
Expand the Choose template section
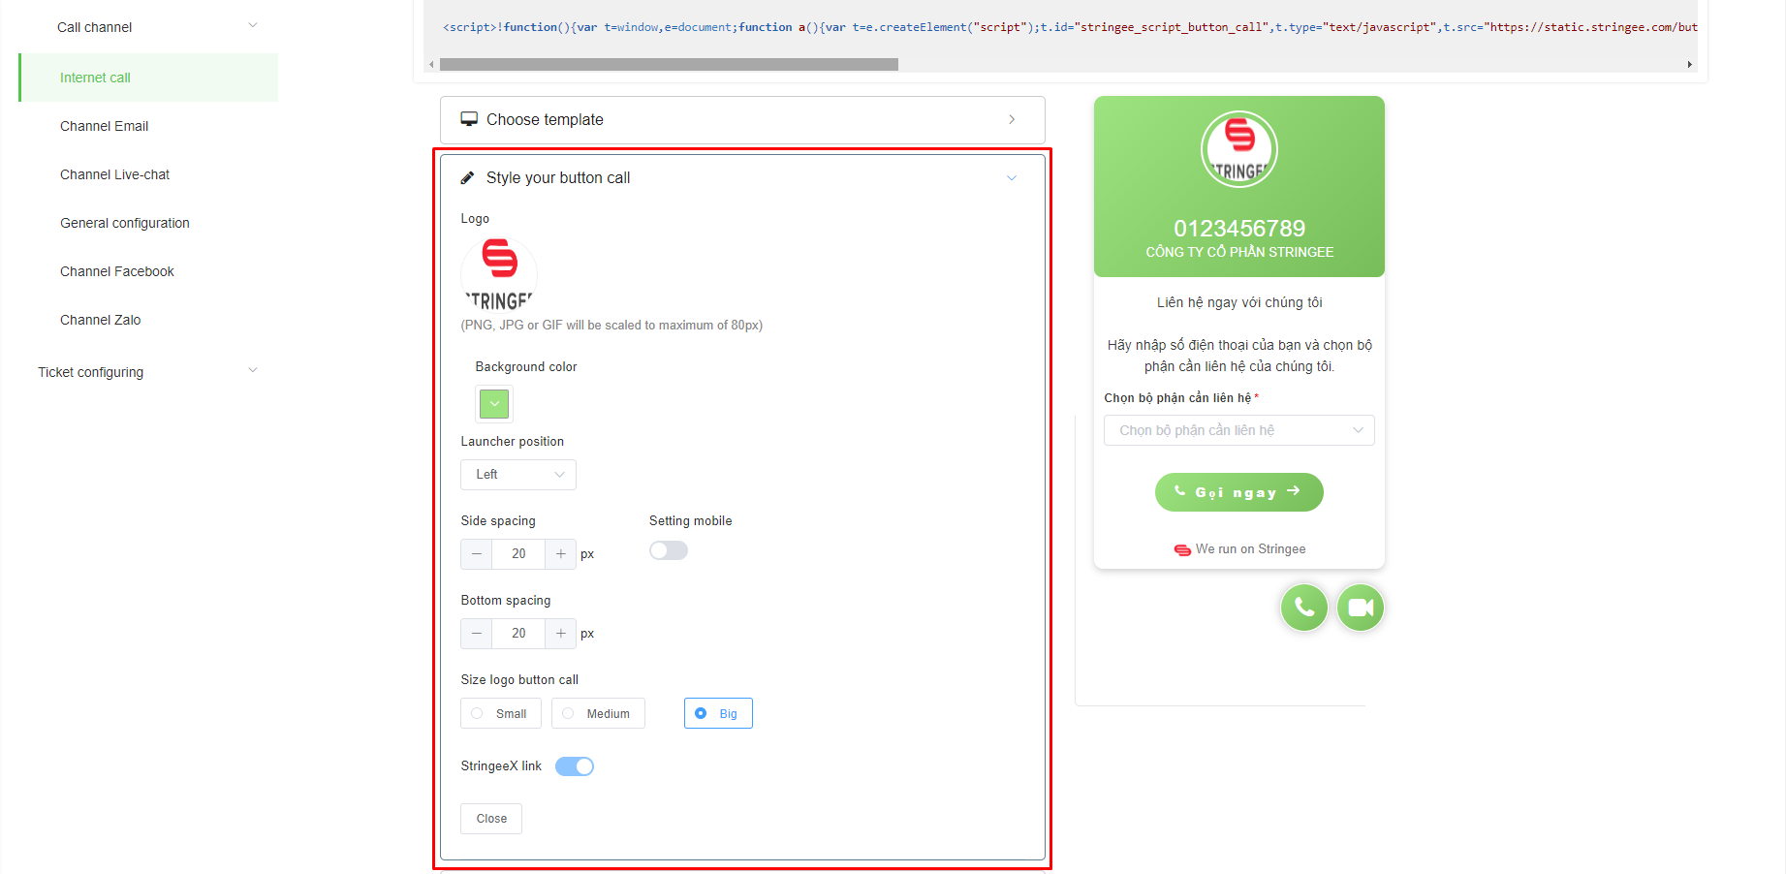[741, 120]
